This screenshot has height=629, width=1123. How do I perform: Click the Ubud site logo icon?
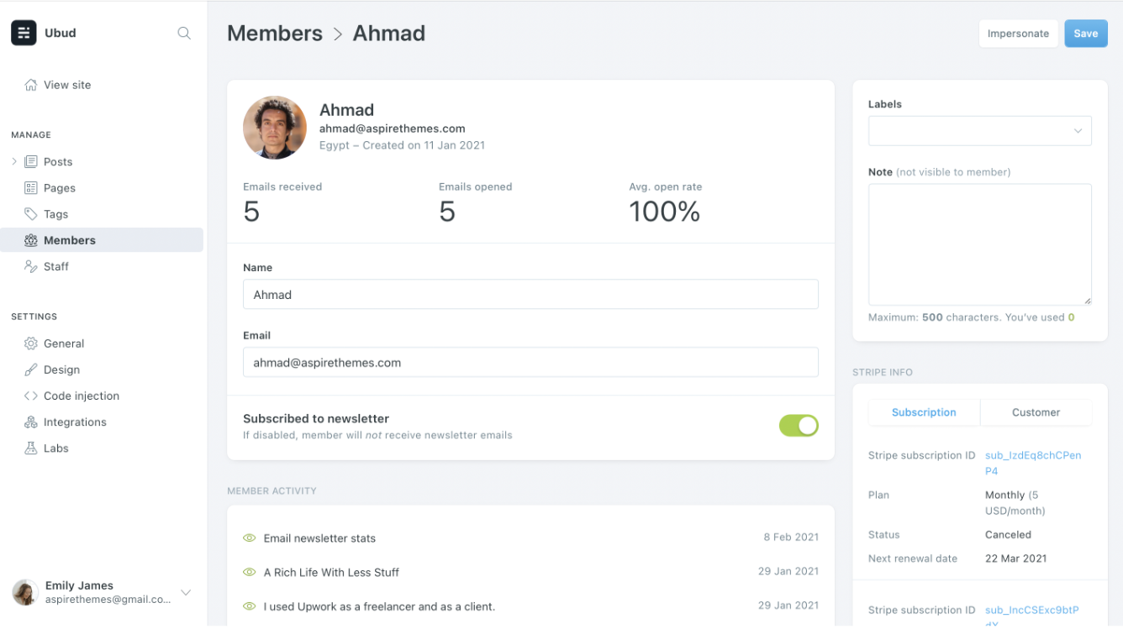point(24,33)
